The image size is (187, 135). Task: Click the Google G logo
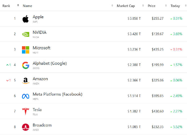26,65
